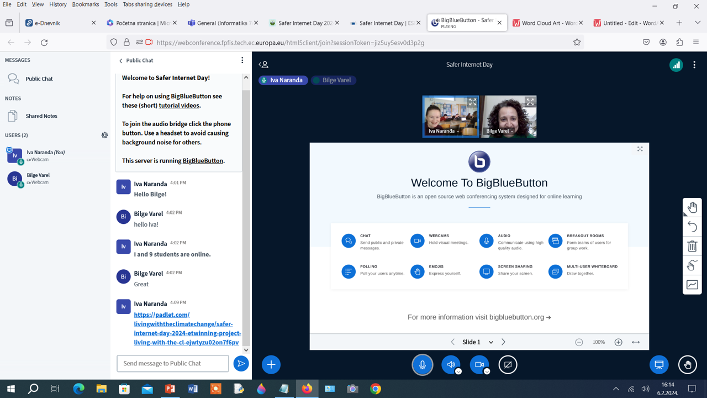This screenshot has width=707, height=398.
Task: Open the History menu
Action: (x=57, y=4)
